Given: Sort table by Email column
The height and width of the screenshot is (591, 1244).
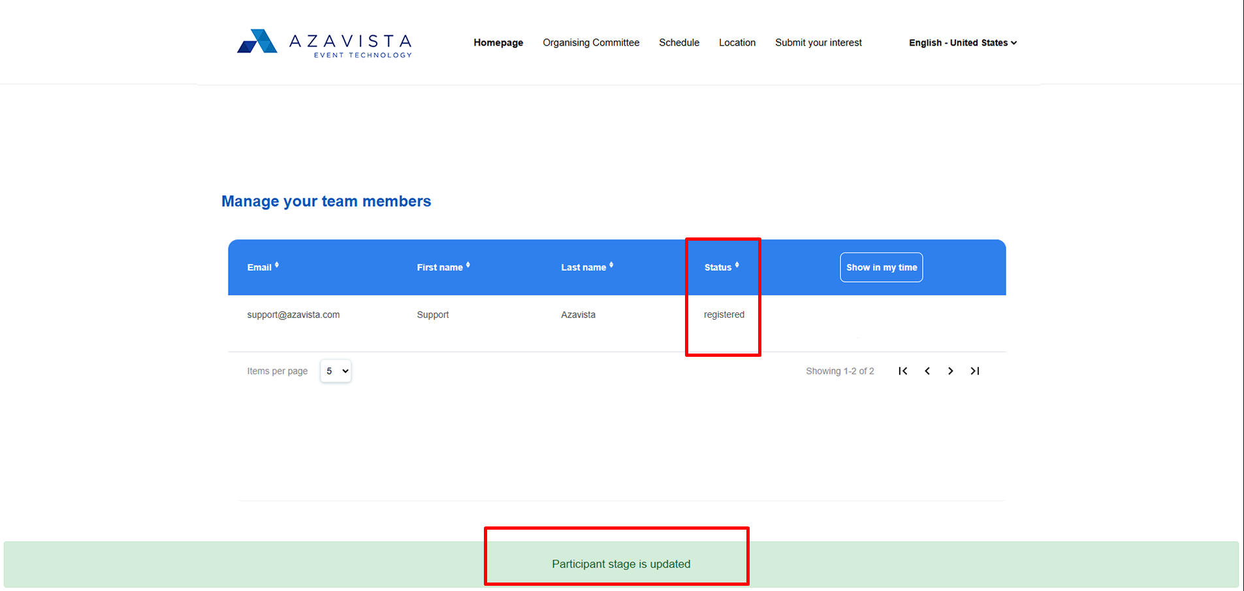Looking at the screenshot, I should (x=263, y=267).
